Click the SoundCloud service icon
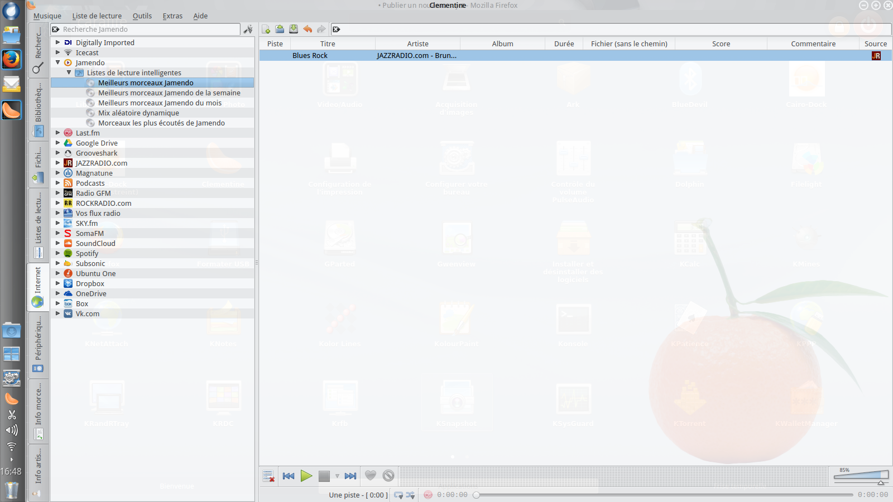 (68, 243)
